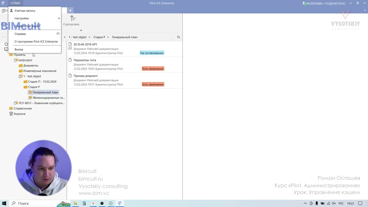The width and height of the screenshot is (368, 207).
Task: Click the search magnifier icon
Action: point(179,37)
